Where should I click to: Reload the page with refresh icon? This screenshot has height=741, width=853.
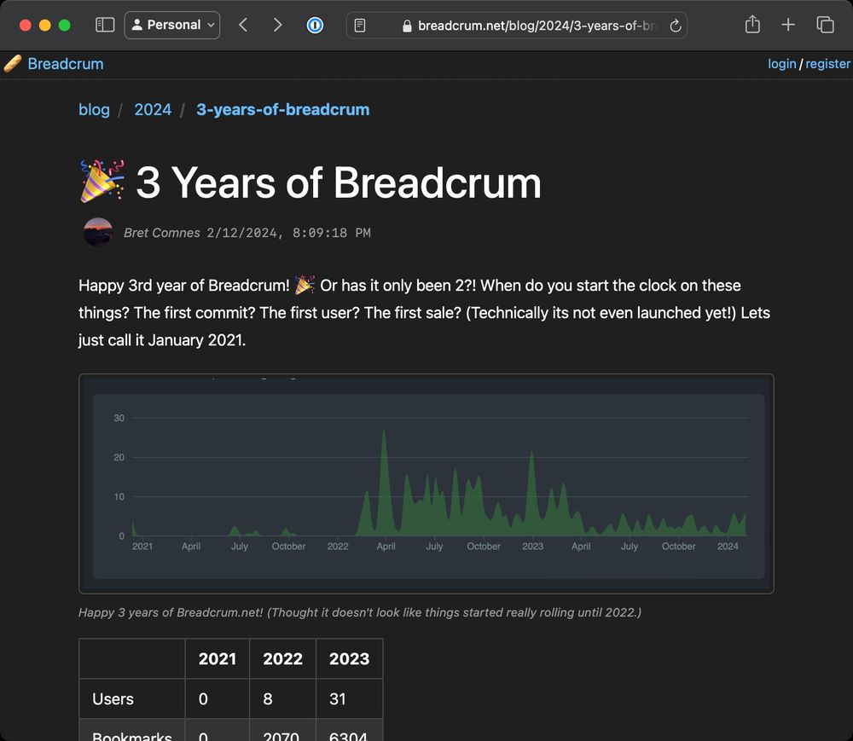[675, 26]
